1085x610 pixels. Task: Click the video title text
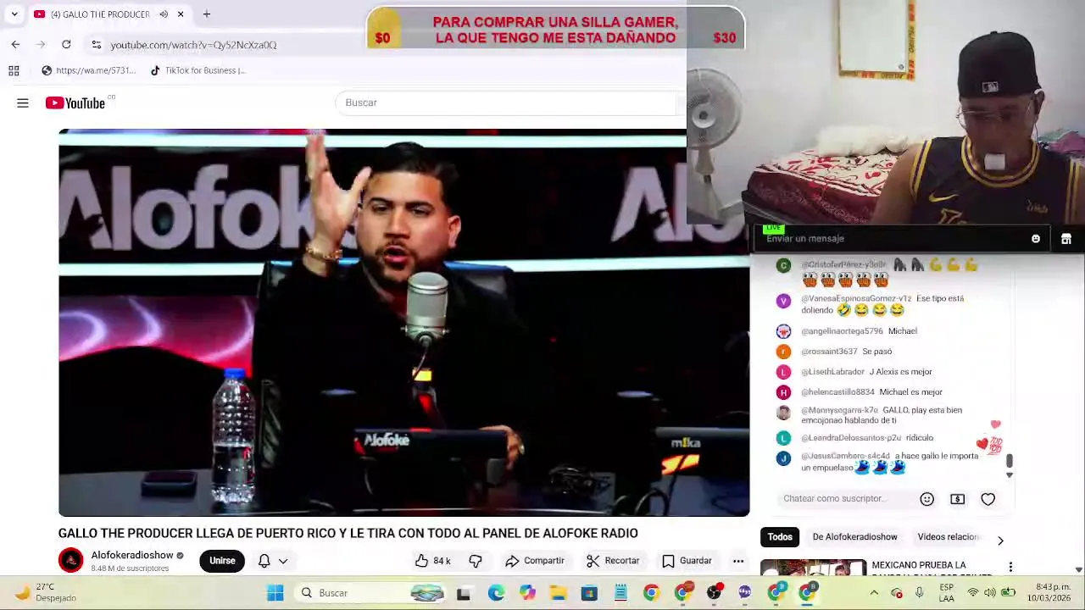coord(348,533)
